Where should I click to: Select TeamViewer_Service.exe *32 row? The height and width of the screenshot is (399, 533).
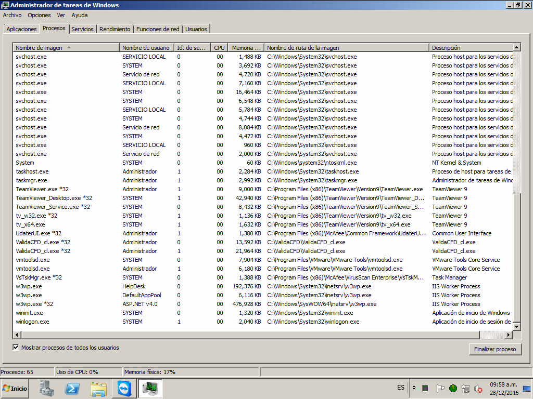click(x=263, y=207)
